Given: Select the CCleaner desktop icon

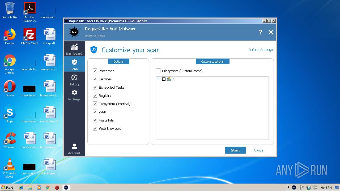Looking at the screenshot, I should [10, 141].
